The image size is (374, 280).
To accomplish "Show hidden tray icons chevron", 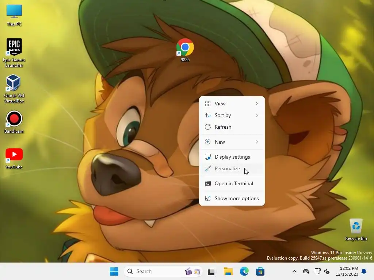I will pyautogui.click(x=294, y=271).
